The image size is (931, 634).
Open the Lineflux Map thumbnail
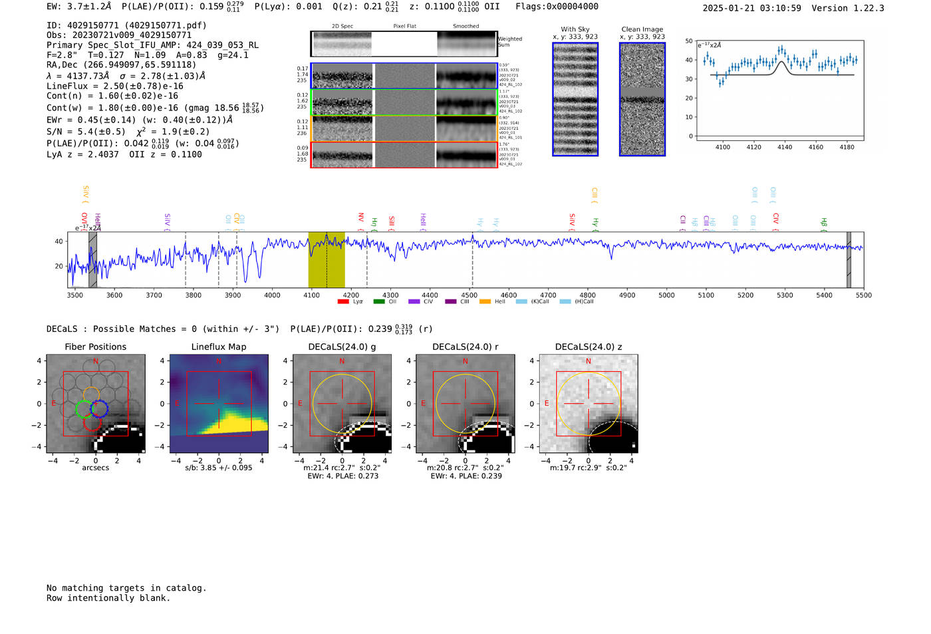[219, 404]
